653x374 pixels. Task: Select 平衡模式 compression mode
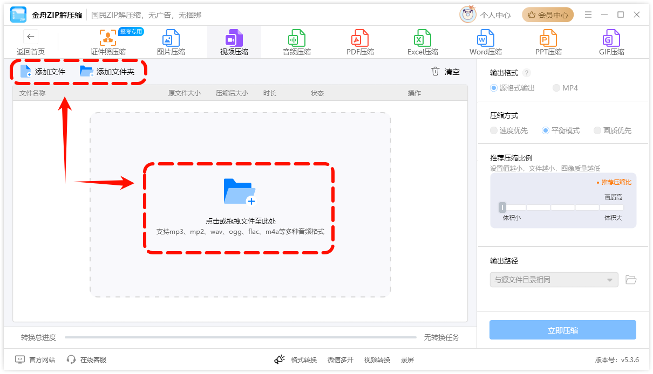561,130
